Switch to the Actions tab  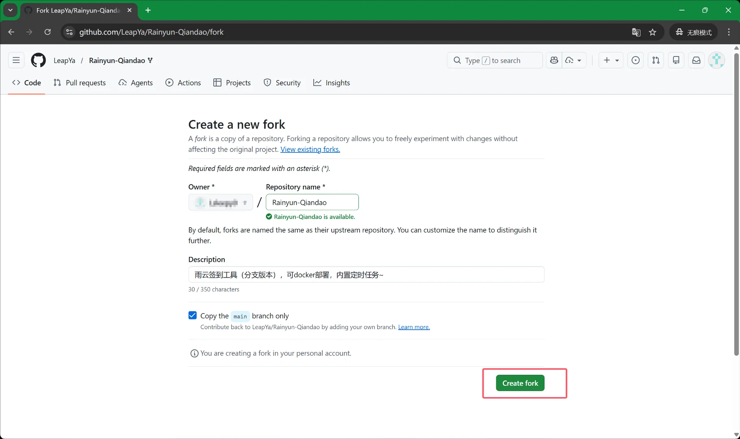pos(183,83)
